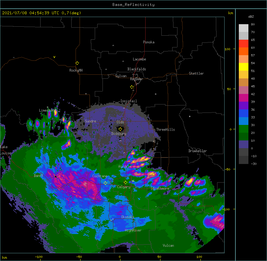Select the Cochrane label
The height and width of the screenshot is (261, 267).
(100, 176)
